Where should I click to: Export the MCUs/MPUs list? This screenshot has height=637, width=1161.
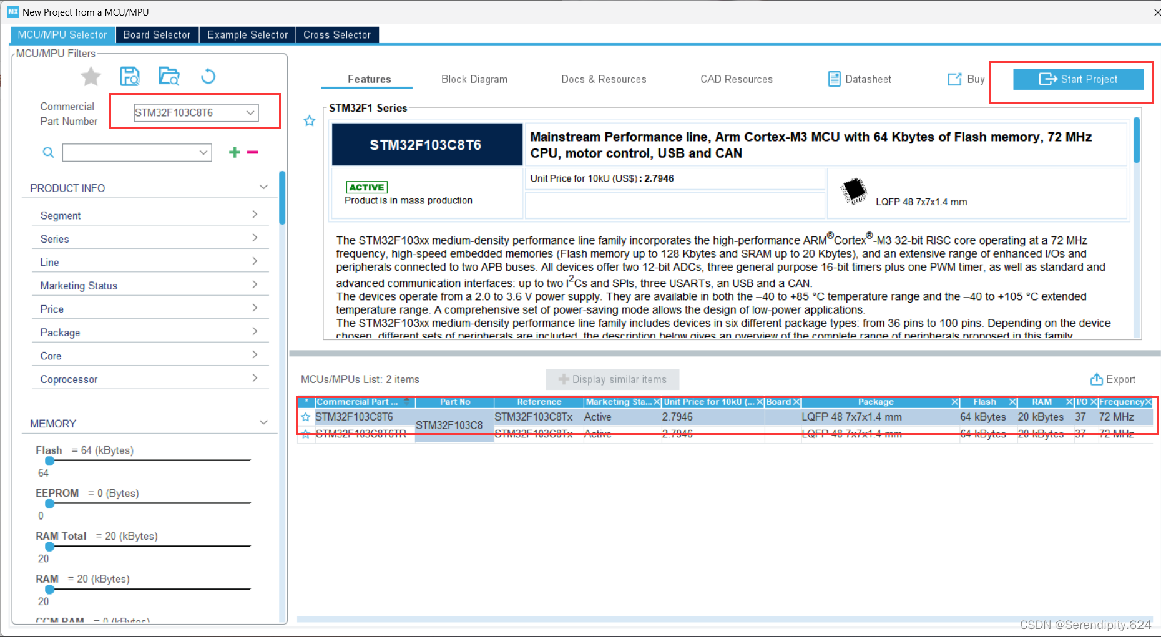pos(1113,379)
